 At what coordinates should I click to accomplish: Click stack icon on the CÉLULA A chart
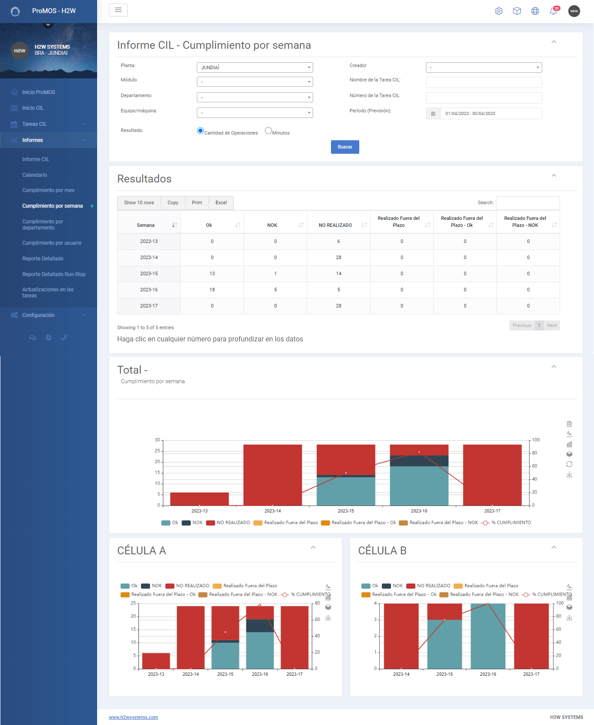pos(328,607)
